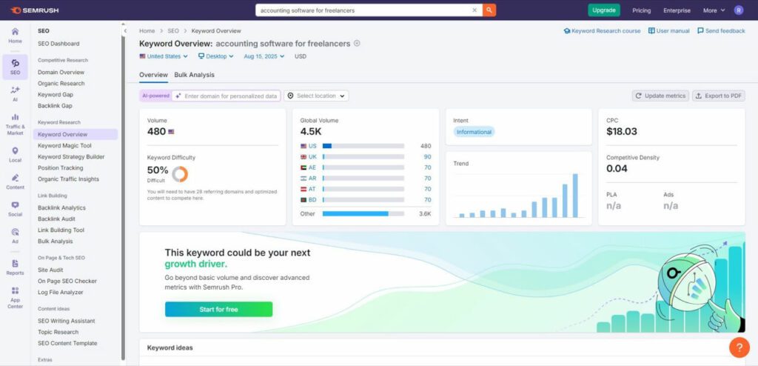Open the Ad section icon
758x366 pixels.
tap(15, 236)
